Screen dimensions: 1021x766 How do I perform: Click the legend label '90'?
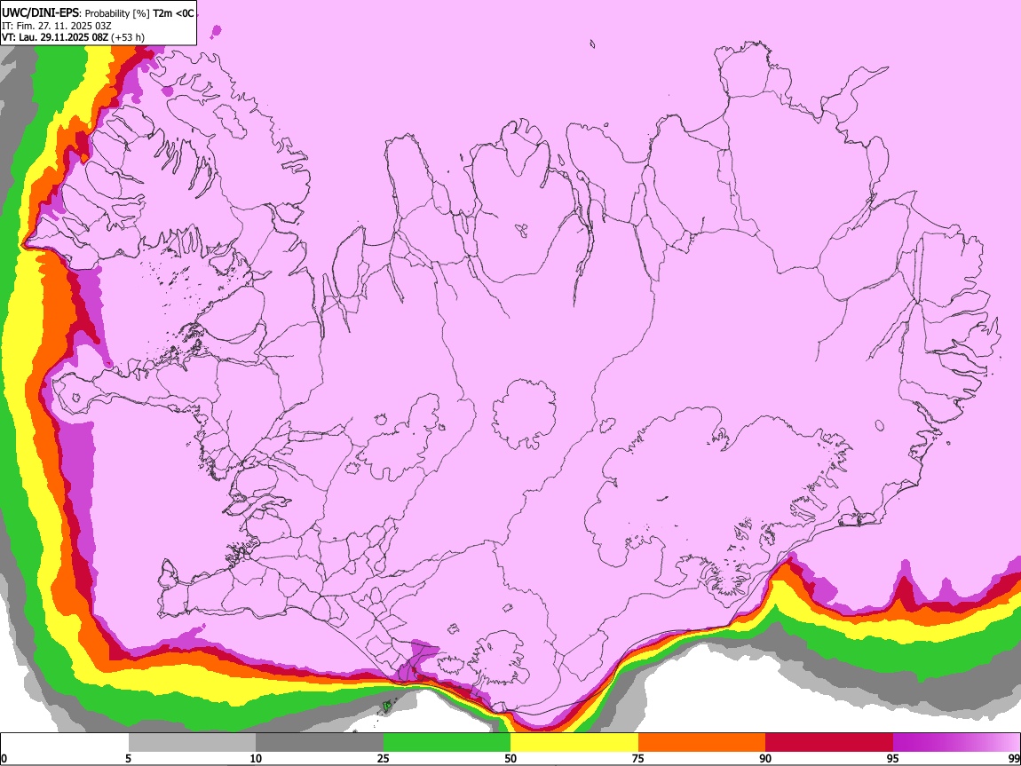coord(765,759)
